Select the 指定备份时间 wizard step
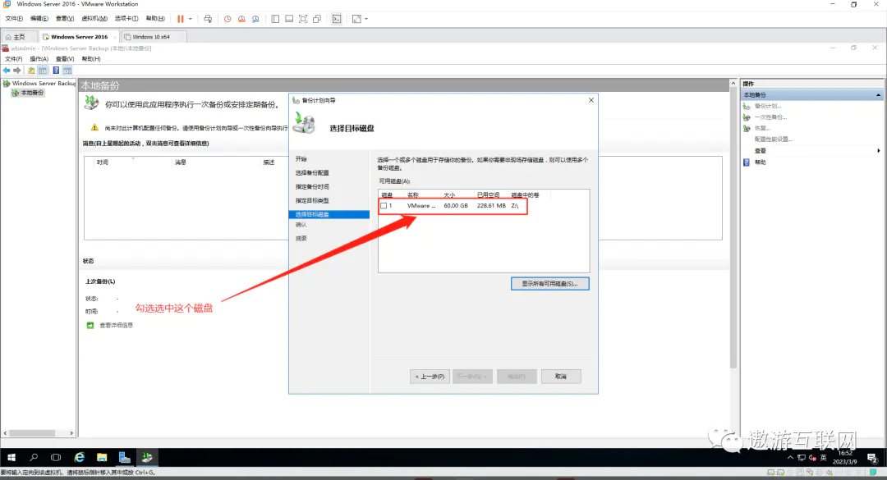The image size is (887, 480). (x=312, y=186)
